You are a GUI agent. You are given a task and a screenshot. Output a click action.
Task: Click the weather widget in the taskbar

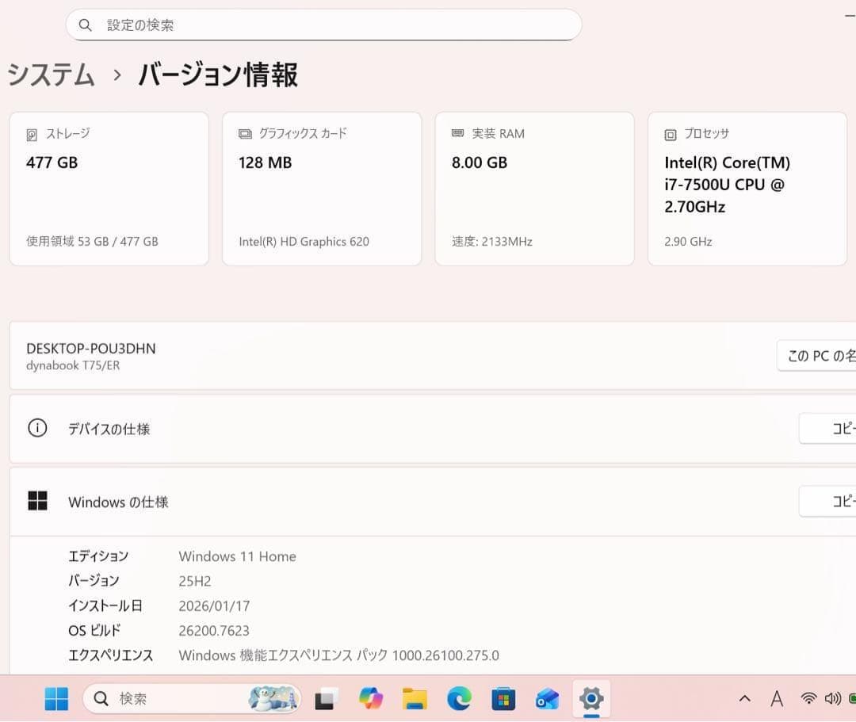click(273, 699)
